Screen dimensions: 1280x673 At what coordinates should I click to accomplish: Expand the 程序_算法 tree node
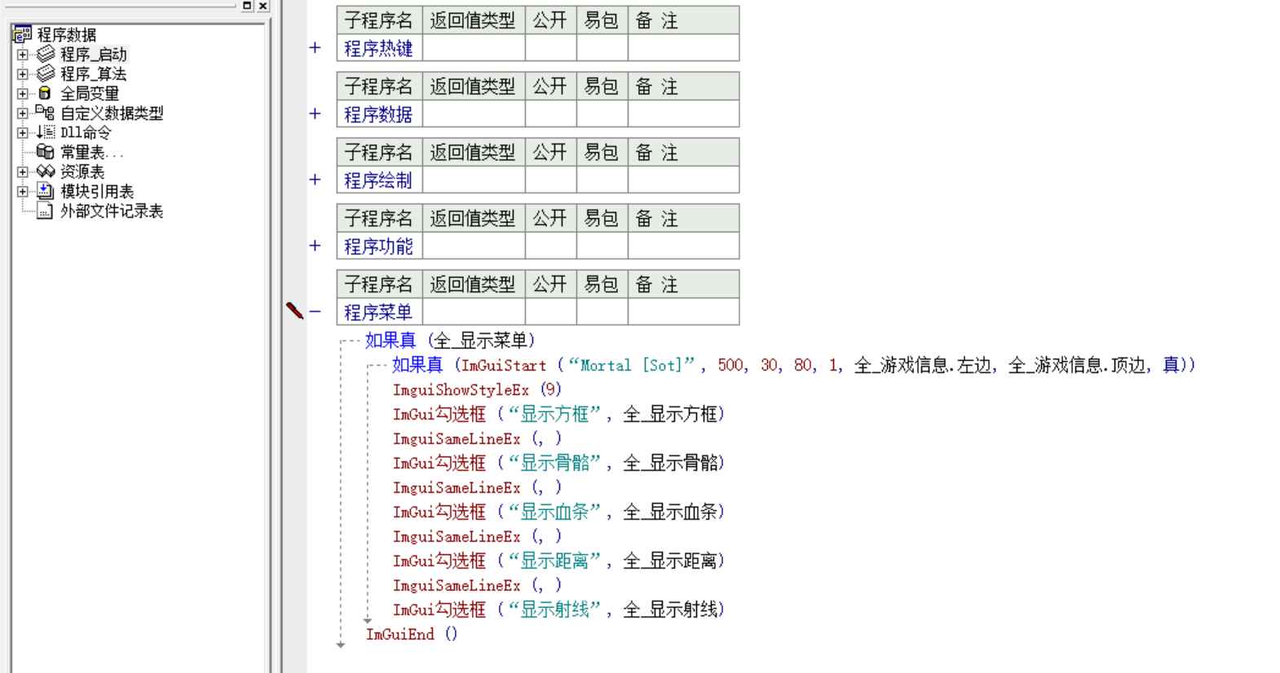click(23, 74)
